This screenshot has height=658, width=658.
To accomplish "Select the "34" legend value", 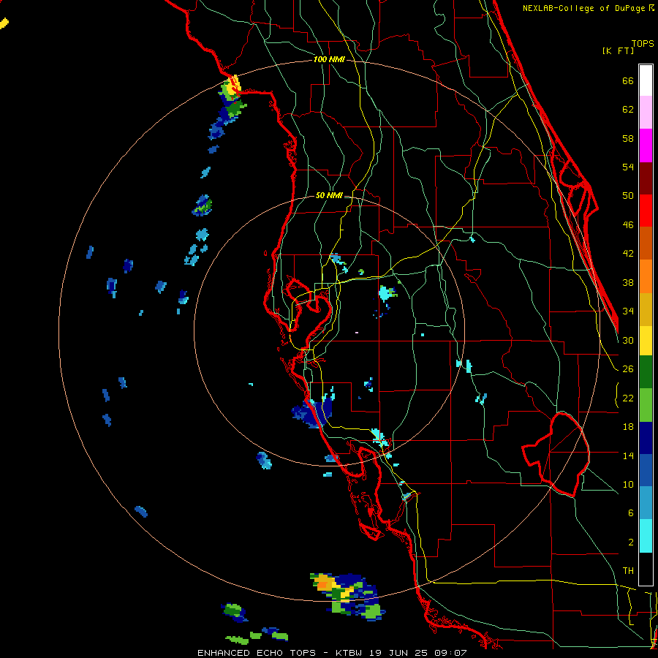I will click(x=628, y=311).
